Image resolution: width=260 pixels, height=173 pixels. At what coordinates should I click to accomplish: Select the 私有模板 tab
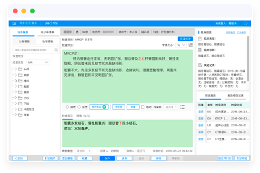coord(48,41)
